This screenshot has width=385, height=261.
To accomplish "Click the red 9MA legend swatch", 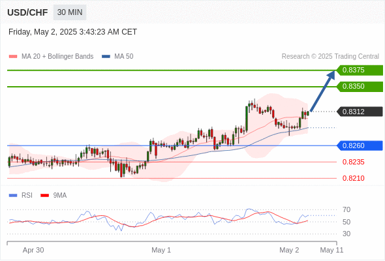I will pyautogui.click(x=44, y=196).
